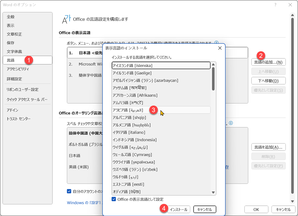Screen dimensions: 298x216
Task: Select アイスランド語 [íslenska]
Action: click(x=161, y=65)
